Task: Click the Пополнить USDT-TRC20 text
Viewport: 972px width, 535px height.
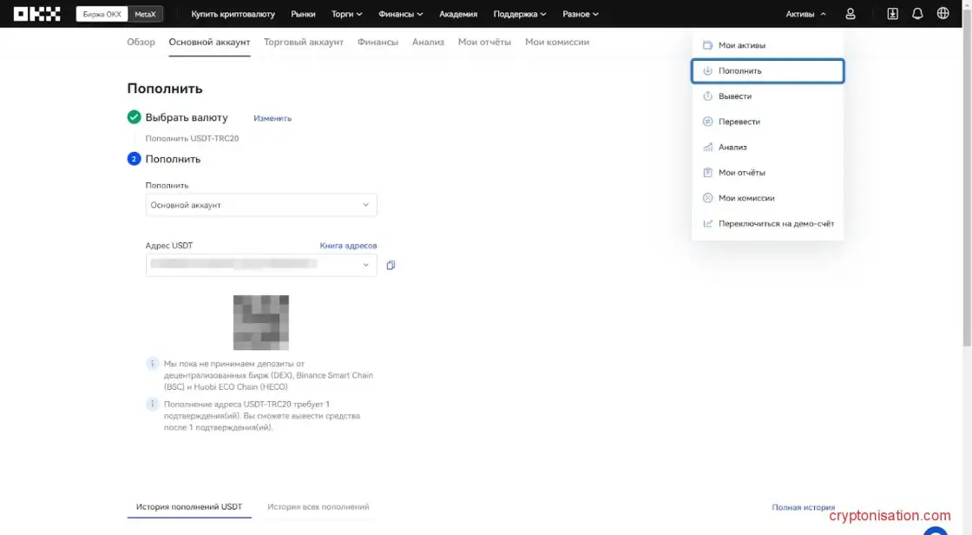Action: 192,138
